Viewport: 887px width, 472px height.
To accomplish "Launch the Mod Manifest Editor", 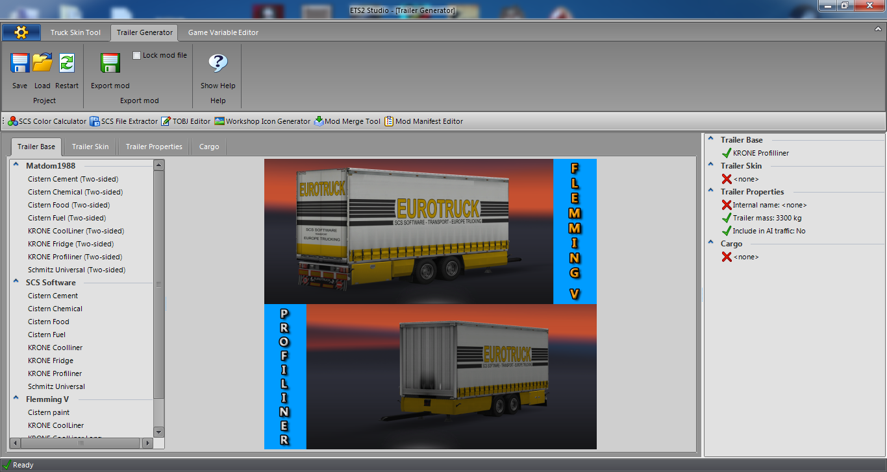I will pyautogui.click(x=423, y=121).
